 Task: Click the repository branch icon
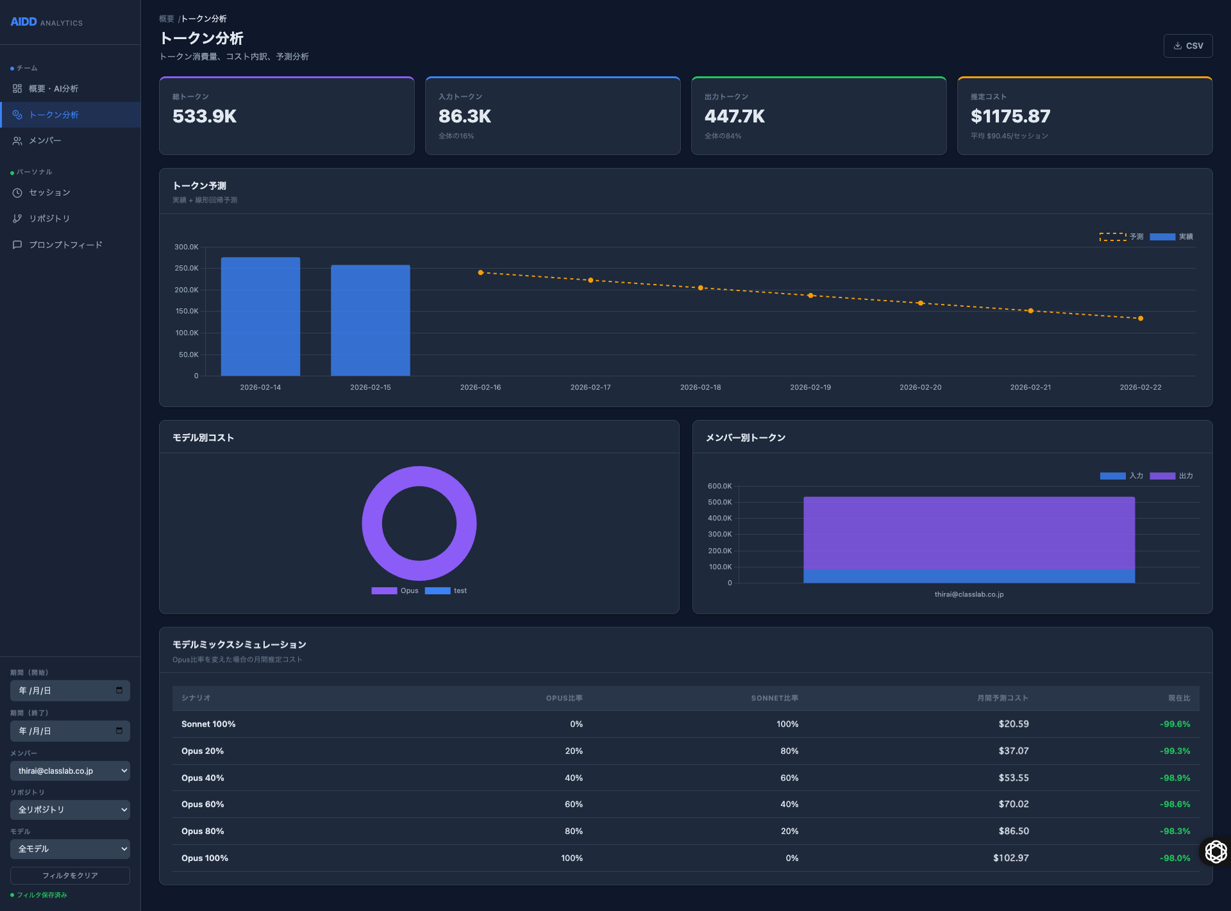[17, 219]
